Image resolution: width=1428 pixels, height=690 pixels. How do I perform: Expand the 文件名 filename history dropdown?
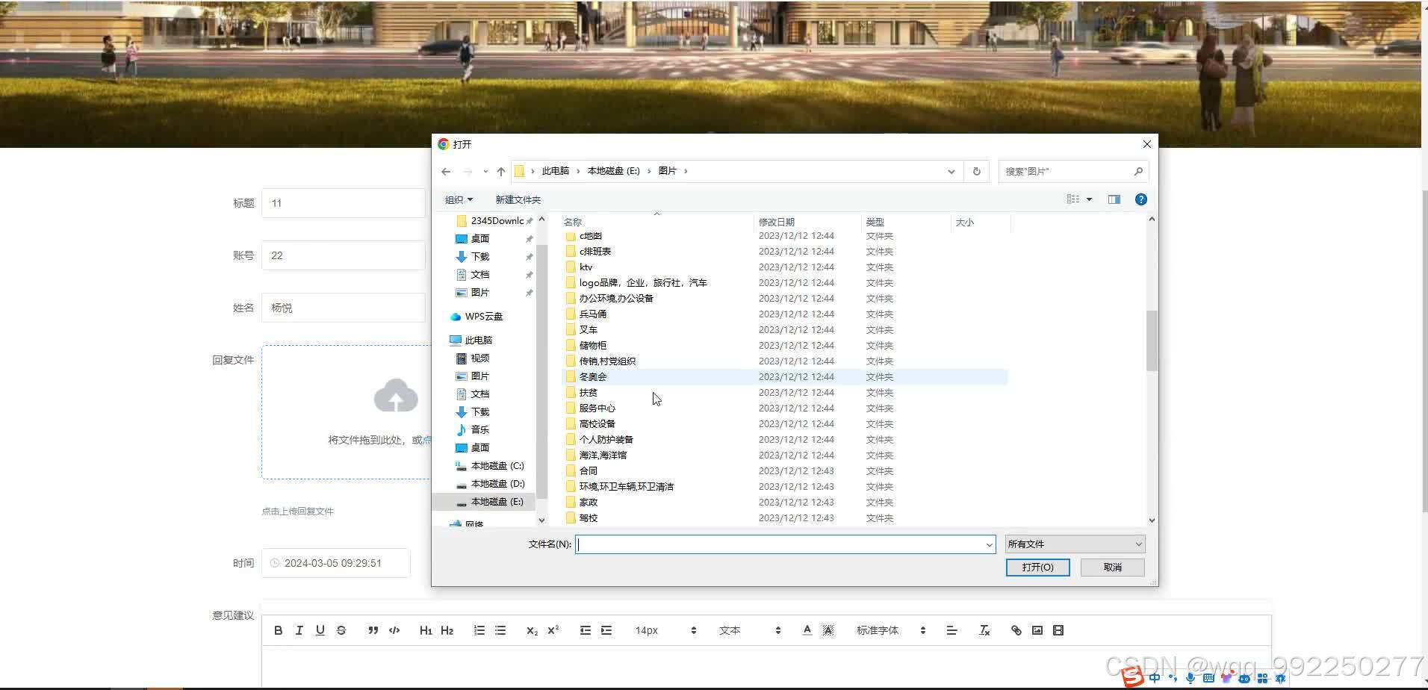989,544
